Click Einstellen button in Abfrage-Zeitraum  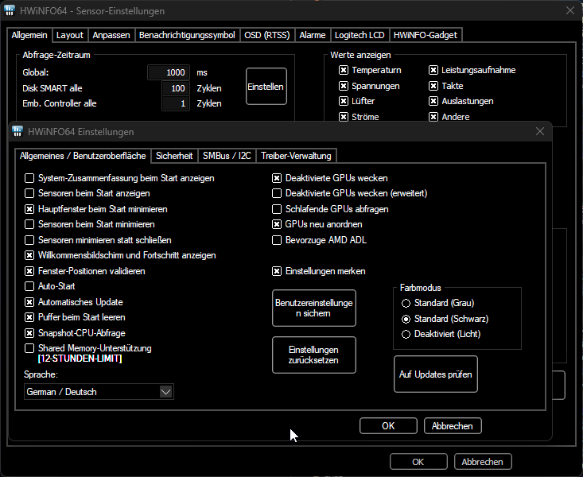pos(266,86)
